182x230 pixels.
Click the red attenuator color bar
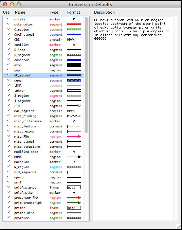74,24
